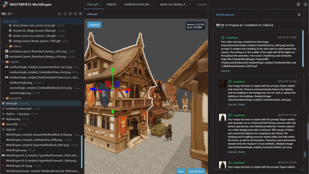Image resolution: width=309 pixels, height=174 pixels.
Task: Click the Search files input field
Action: (41, 21)
